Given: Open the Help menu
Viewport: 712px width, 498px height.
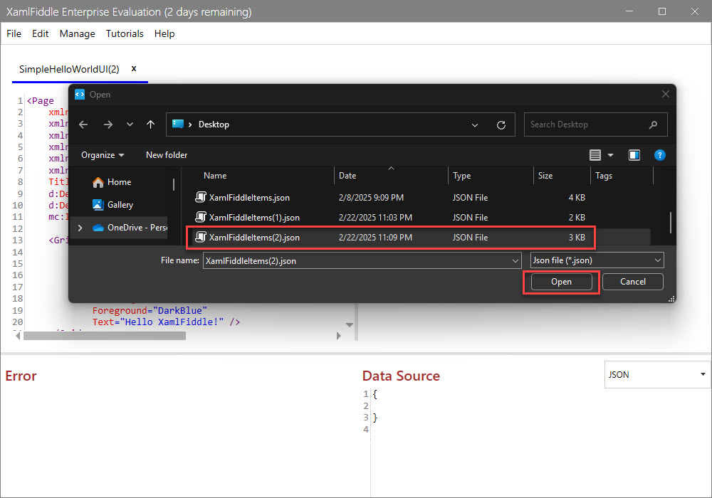Looking at the screenshot, I should pyautogui.click(x=164, y=33).
